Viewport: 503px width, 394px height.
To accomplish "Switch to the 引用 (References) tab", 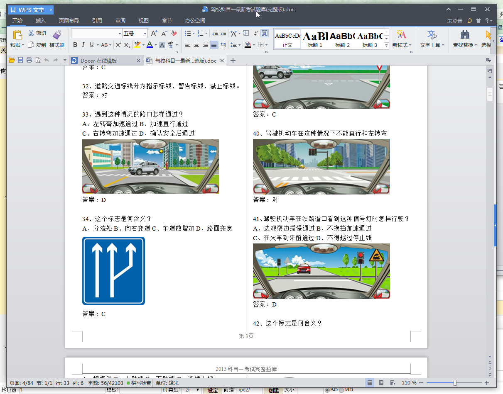I will click(97, 20).
